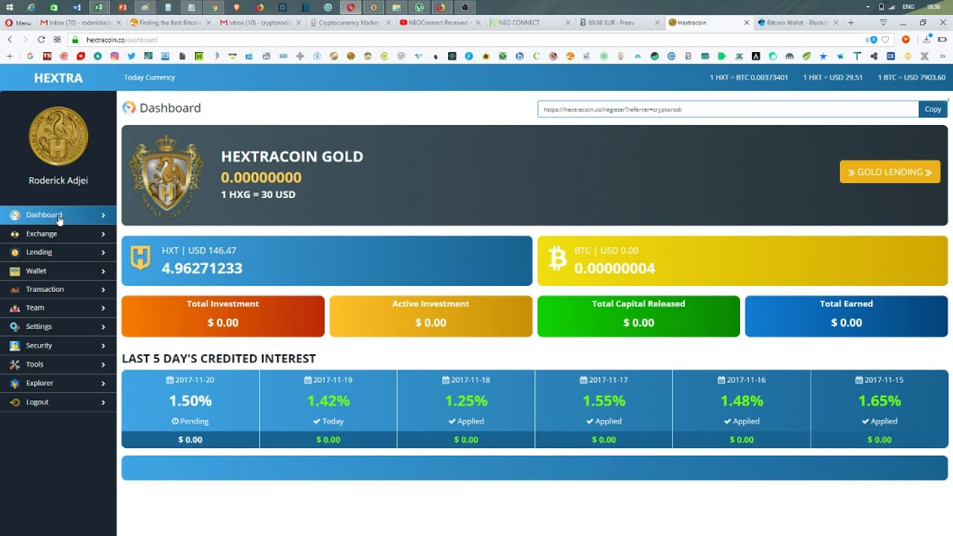
Task: Switch to Cryptocurrency Market tab
Action: pyautogui.click(x=350, y=23)
